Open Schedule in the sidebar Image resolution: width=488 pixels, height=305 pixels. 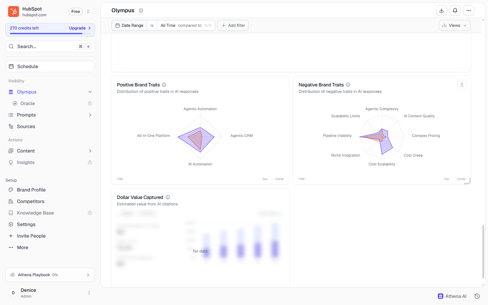tap(50, 66)
